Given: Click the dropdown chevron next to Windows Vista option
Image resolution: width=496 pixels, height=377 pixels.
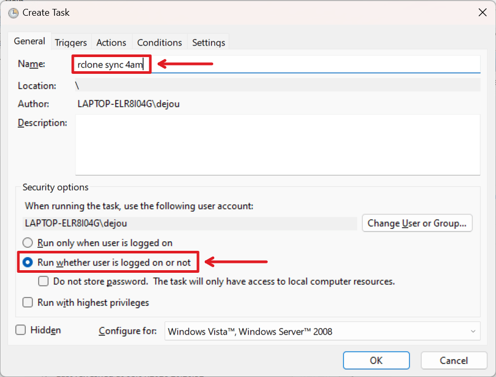Looking at the screenshot, I should coord(473,331).
